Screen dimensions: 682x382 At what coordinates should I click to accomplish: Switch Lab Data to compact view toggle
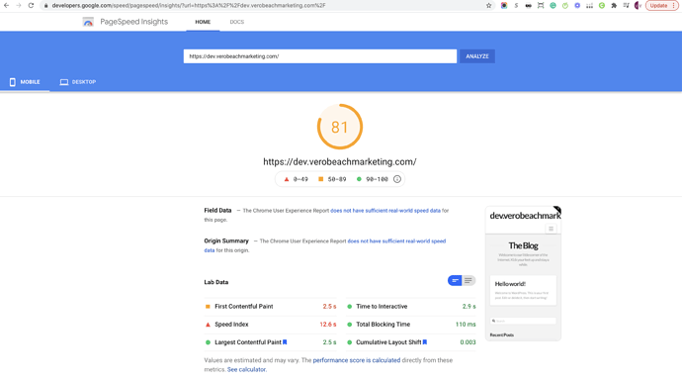pos(455,280)
